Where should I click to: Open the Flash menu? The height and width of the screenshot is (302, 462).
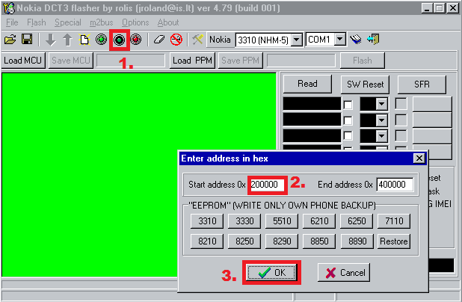click(37, 22)
